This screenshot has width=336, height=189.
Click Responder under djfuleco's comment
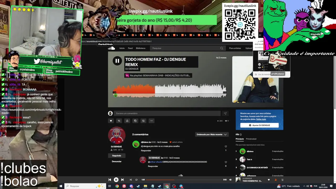click(146, 150)
